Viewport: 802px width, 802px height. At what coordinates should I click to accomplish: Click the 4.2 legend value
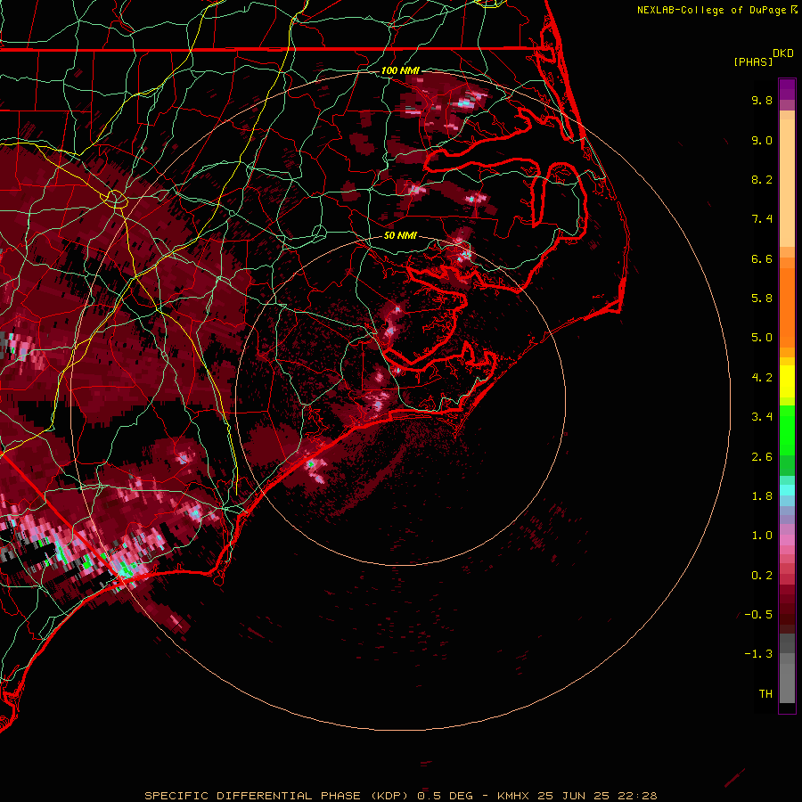762,378
